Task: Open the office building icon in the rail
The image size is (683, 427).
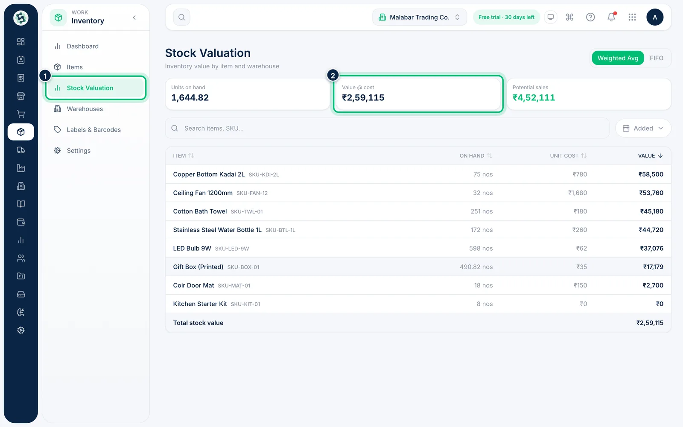Action: tap(20, 186)
